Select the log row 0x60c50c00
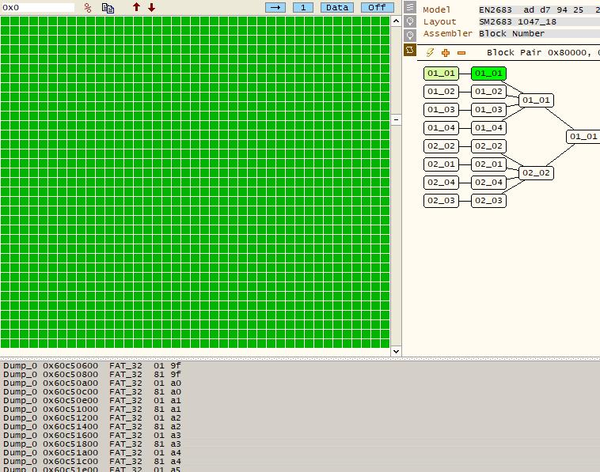 pos(92,392)
